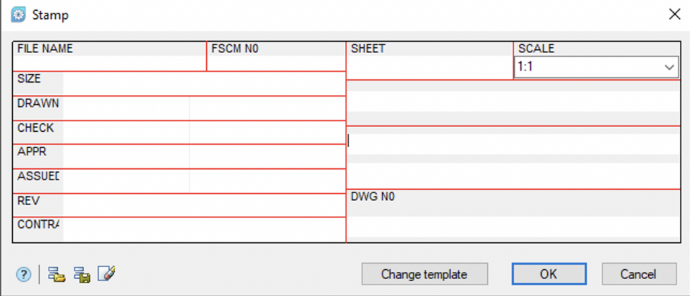
Task: Click the help question mark icon
Action: pos(24,274)
